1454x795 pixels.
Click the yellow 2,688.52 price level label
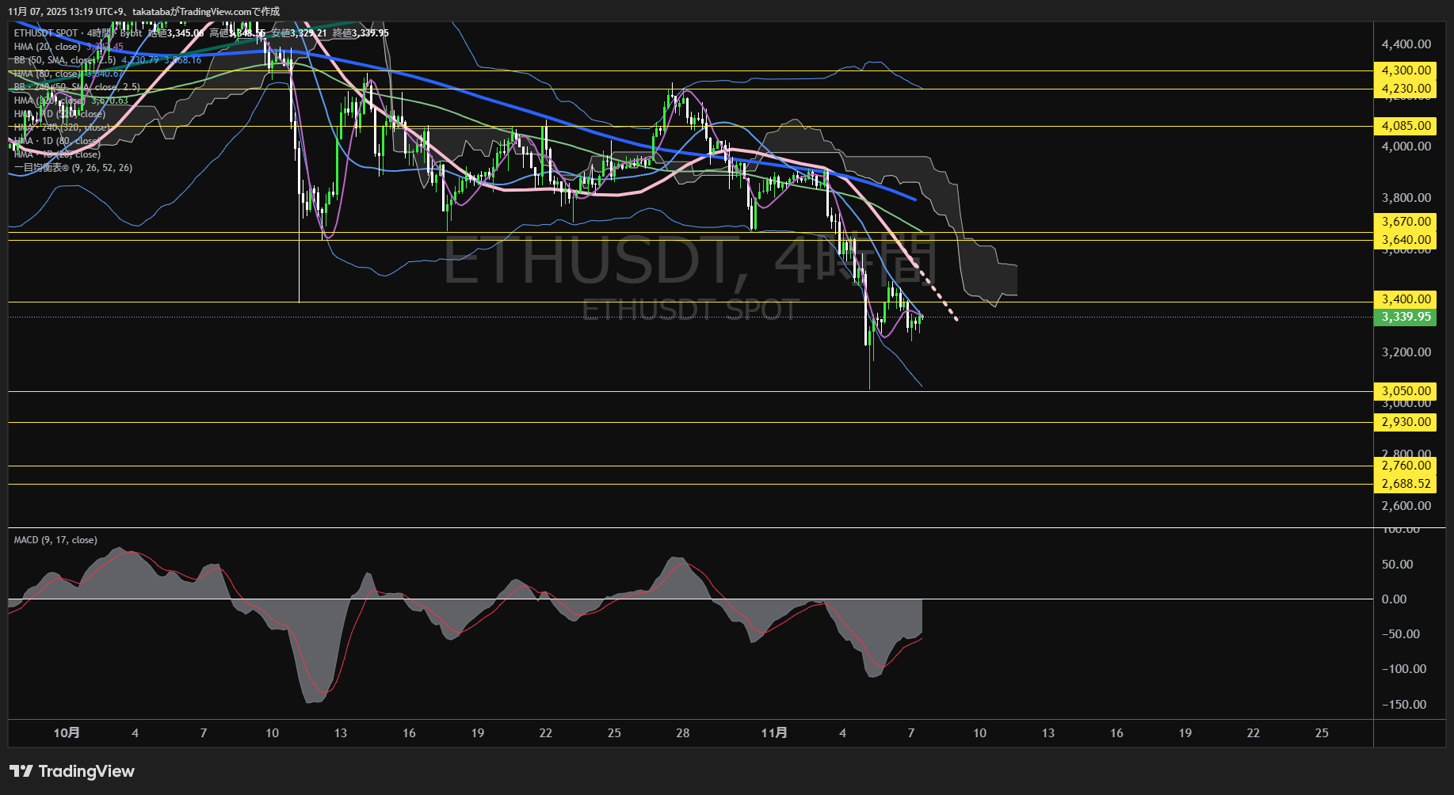pos(1405,484)
